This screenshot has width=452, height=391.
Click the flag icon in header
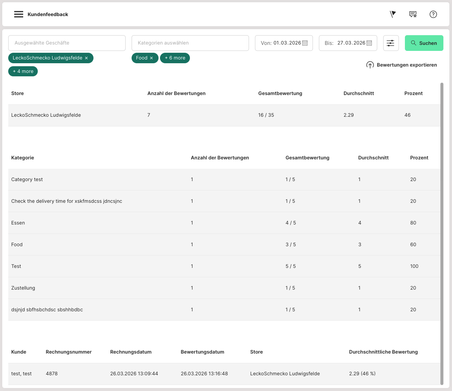pyautogui.click(x=393, y=14)
